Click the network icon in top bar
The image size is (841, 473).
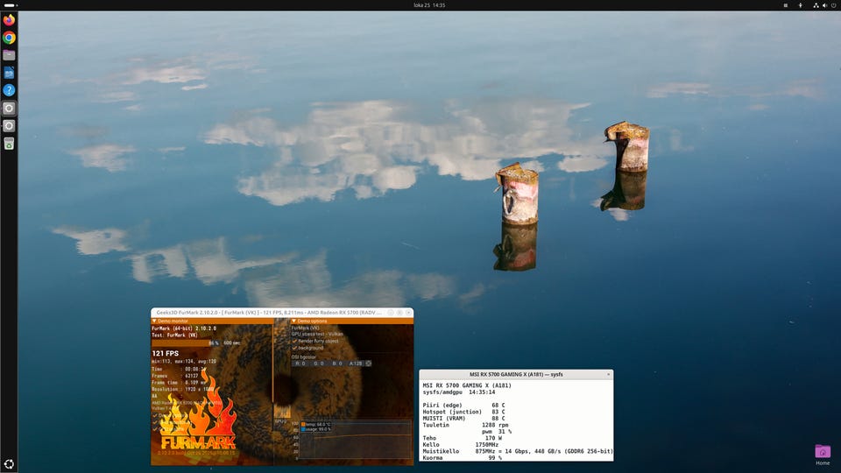(x=816, y=5)
